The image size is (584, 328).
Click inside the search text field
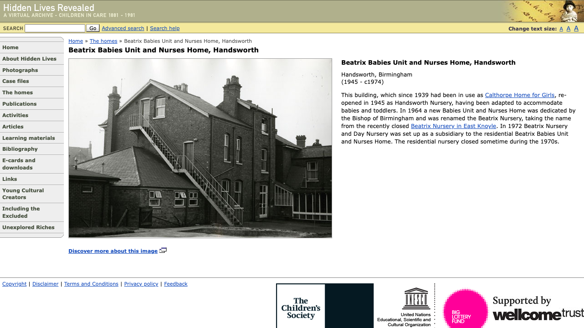[x=55, y=28]
